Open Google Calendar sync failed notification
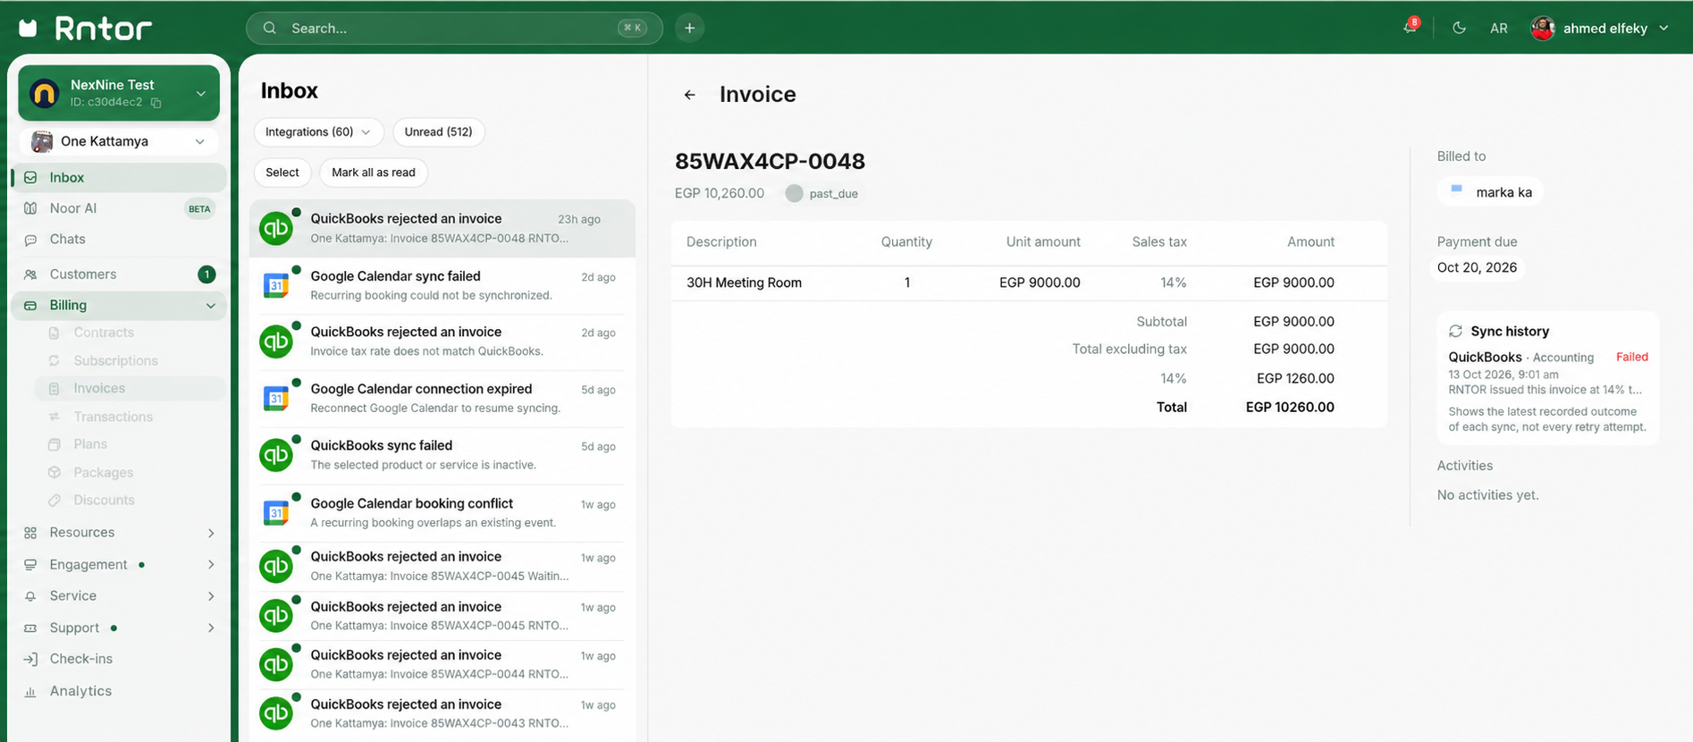Viewport: 1693px width, 742px height. pos(442,285)
